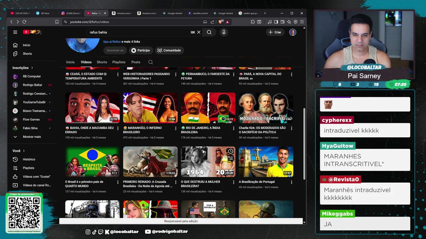Switch to the channel Shorts tab
This screenshot has height=239, width=426.
[102, 62]
